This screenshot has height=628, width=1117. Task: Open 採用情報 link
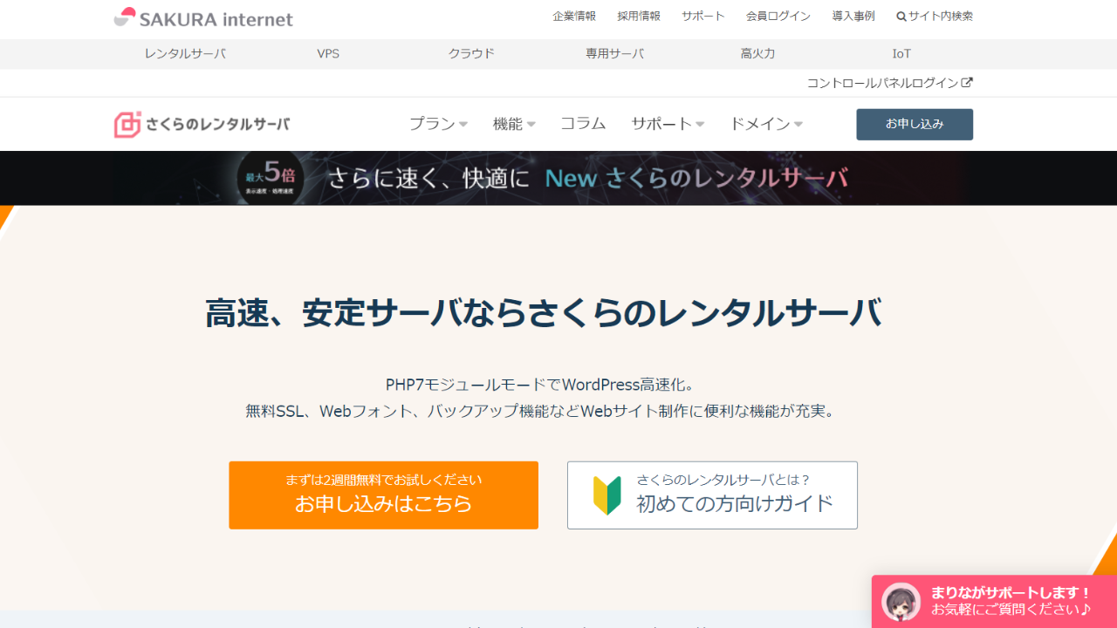[x=639, y=17]
